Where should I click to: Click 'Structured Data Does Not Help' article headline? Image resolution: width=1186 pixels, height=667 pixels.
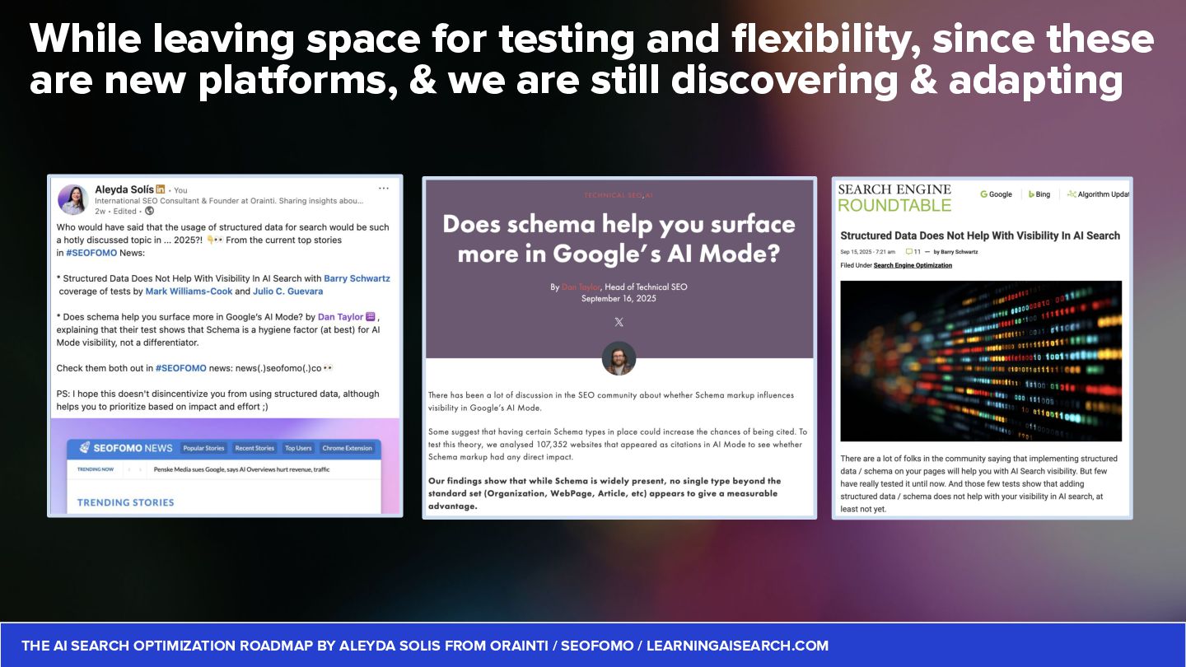pyautogui.click(x=980, y=236)
